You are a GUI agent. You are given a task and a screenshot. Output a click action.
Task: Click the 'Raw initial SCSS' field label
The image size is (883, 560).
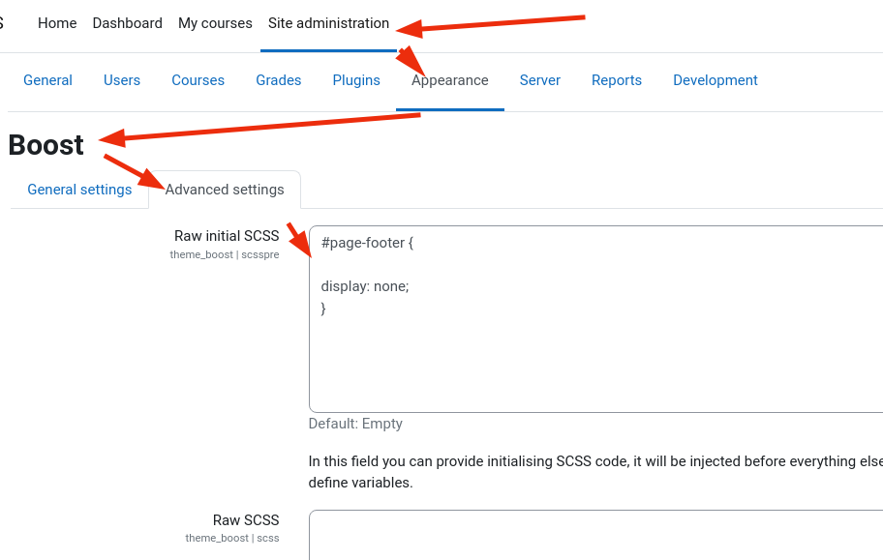pyautogui.click(x=227, y=236)
